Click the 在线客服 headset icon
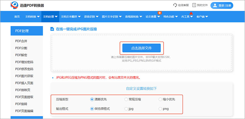The image size is (245, 119). [x=175, y=5]
